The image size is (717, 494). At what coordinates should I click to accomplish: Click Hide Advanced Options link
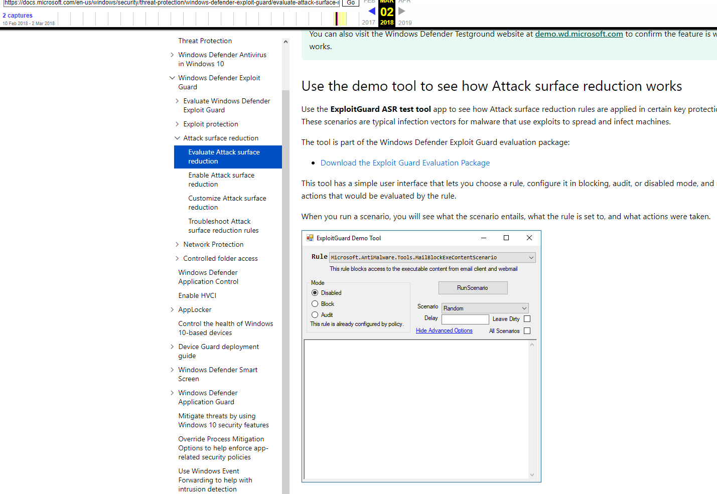(x=444, y=331)
